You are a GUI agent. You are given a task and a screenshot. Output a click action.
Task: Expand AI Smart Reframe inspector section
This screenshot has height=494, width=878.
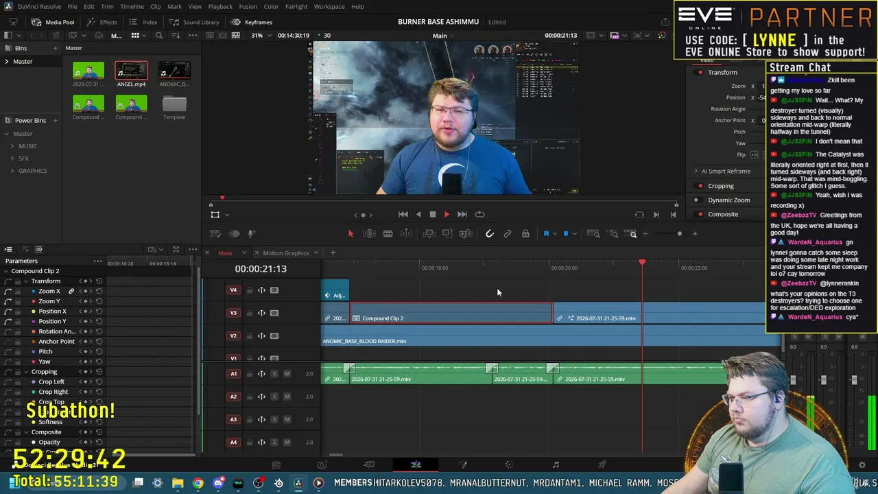tap(696, 172)
